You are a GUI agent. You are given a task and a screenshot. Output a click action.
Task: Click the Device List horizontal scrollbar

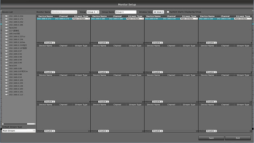[19, 124]
